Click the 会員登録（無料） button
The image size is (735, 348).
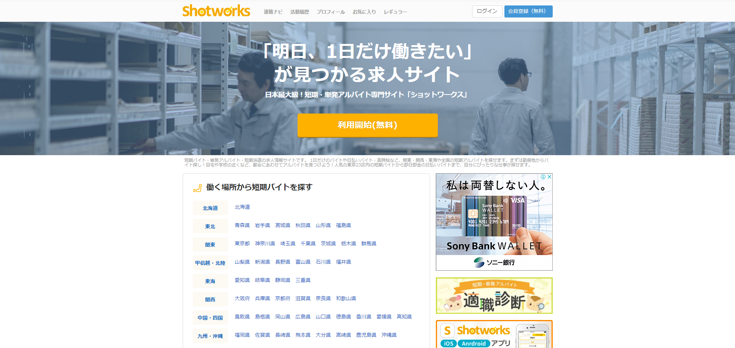pyautogui.click(x=528, y=11)
